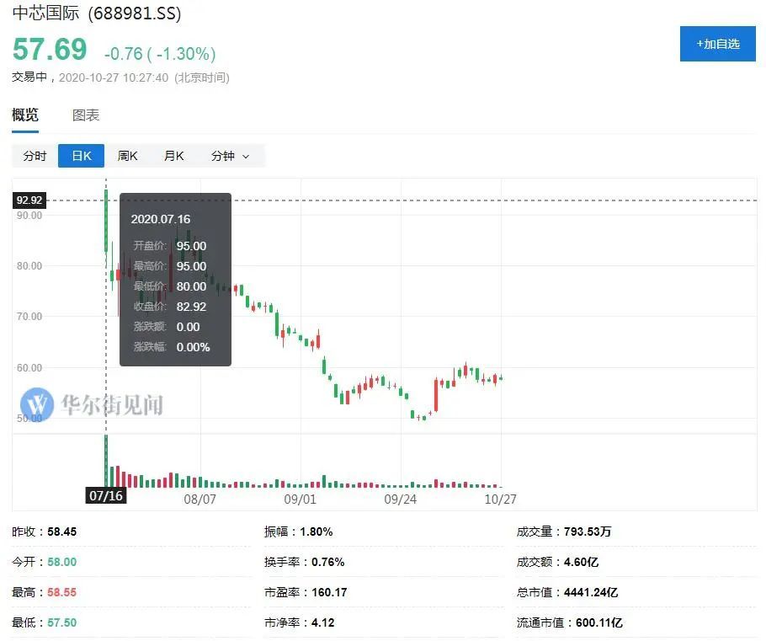This screenshot has width=766, height=641.
Task: Click the timestamp 2020-10-27 10:27:40
Action: (114, 77)
